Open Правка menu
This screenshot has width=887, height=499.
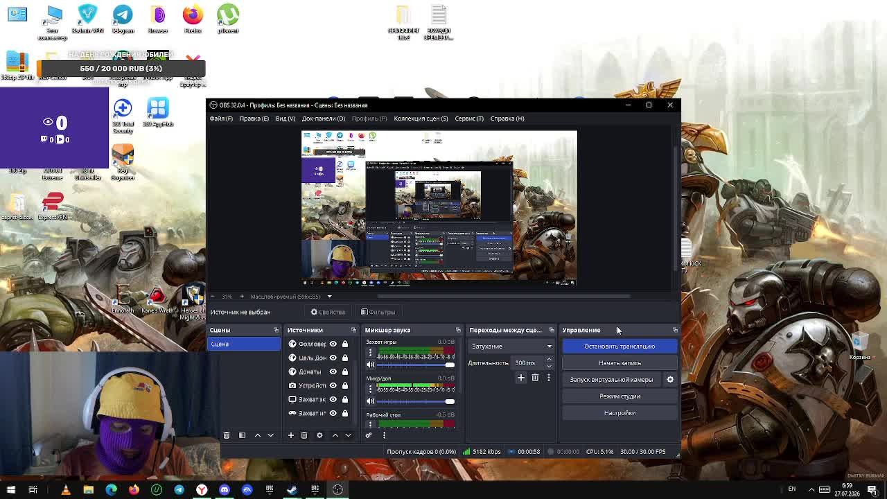coord(254,119)
